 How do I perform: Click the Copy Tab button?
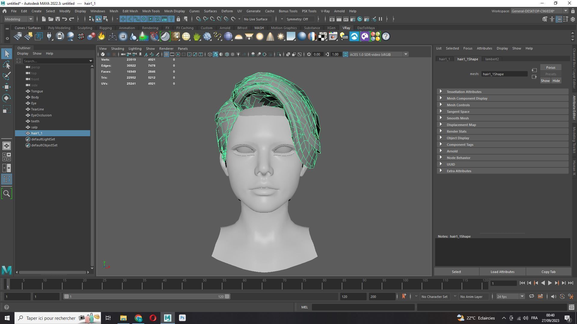click(x=548, y=272)
